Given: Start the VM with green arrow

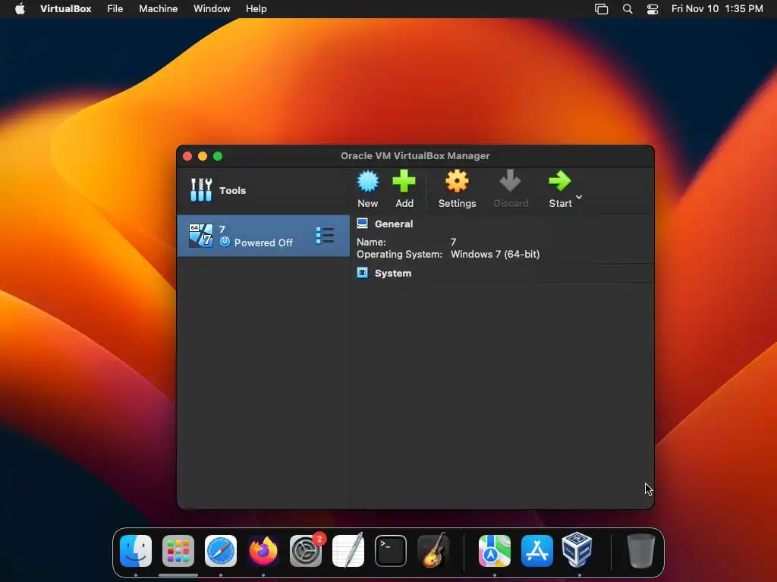Looking at the screenshot, I should (x=560, y=181).
